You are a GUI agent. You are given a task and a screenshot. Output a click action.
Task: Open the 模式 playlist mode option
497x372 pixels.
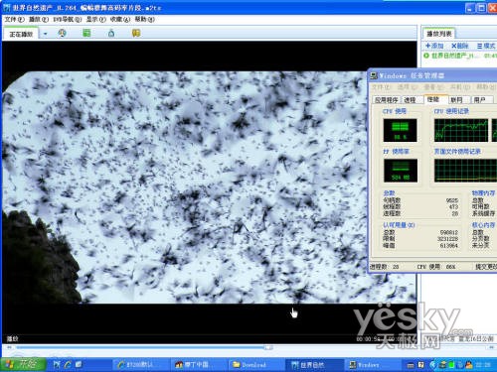coord(486,46)
